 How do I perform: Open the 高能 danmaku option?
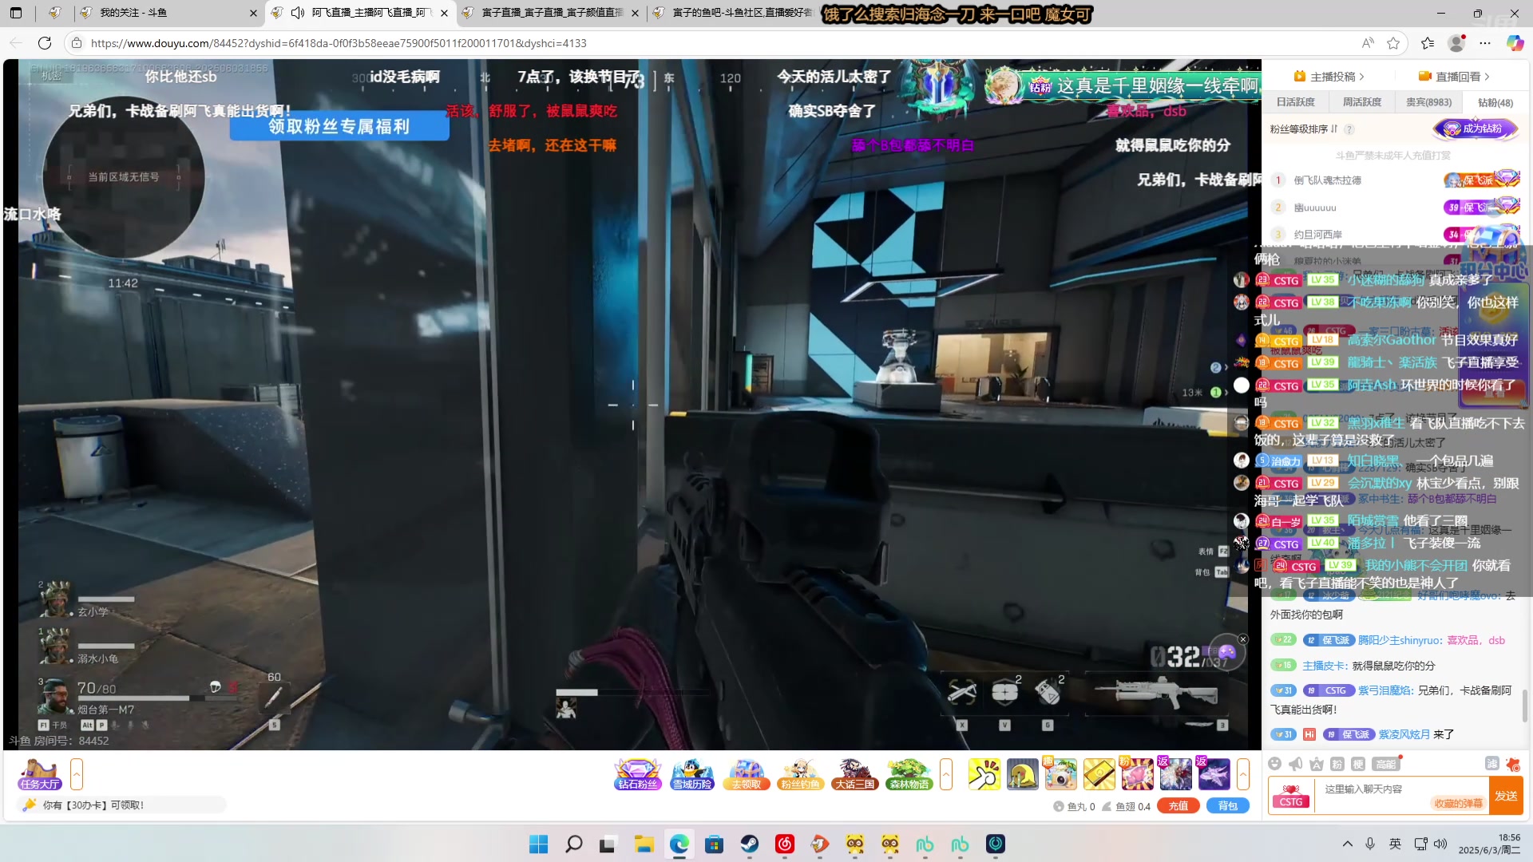(x=1386, y=764)
